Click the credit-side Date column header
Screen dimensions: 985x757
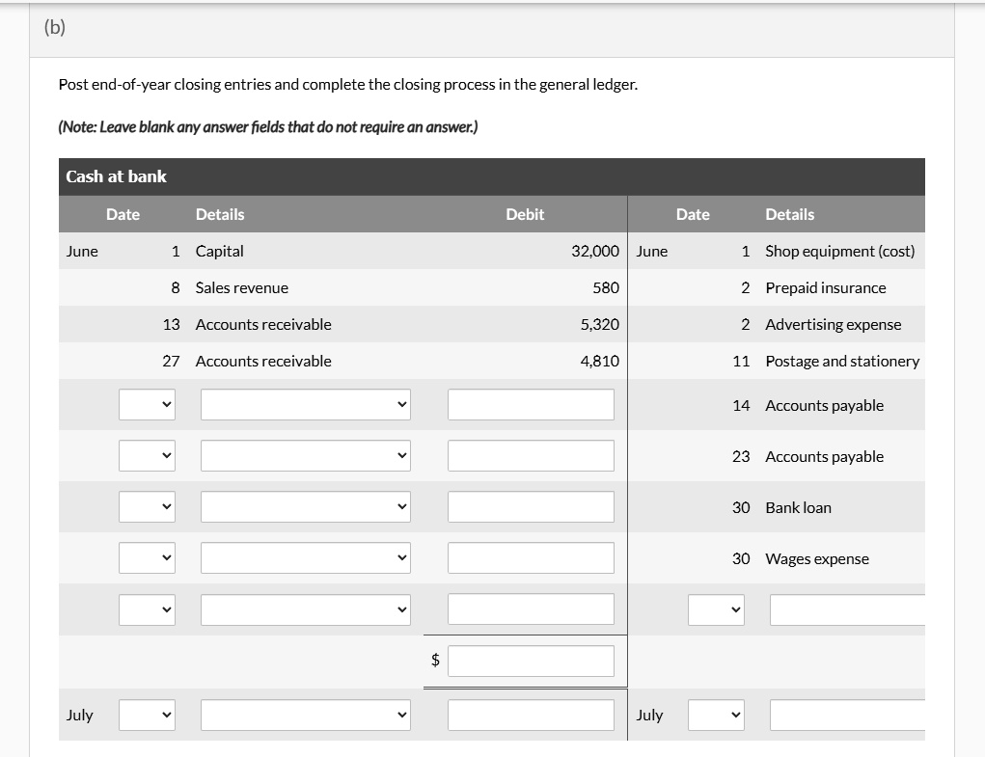693,214
